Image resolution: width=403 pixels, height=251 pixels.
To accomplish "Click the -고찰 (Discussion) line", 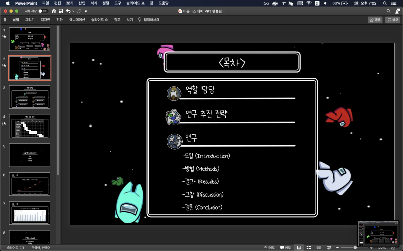I will point(203,194).
